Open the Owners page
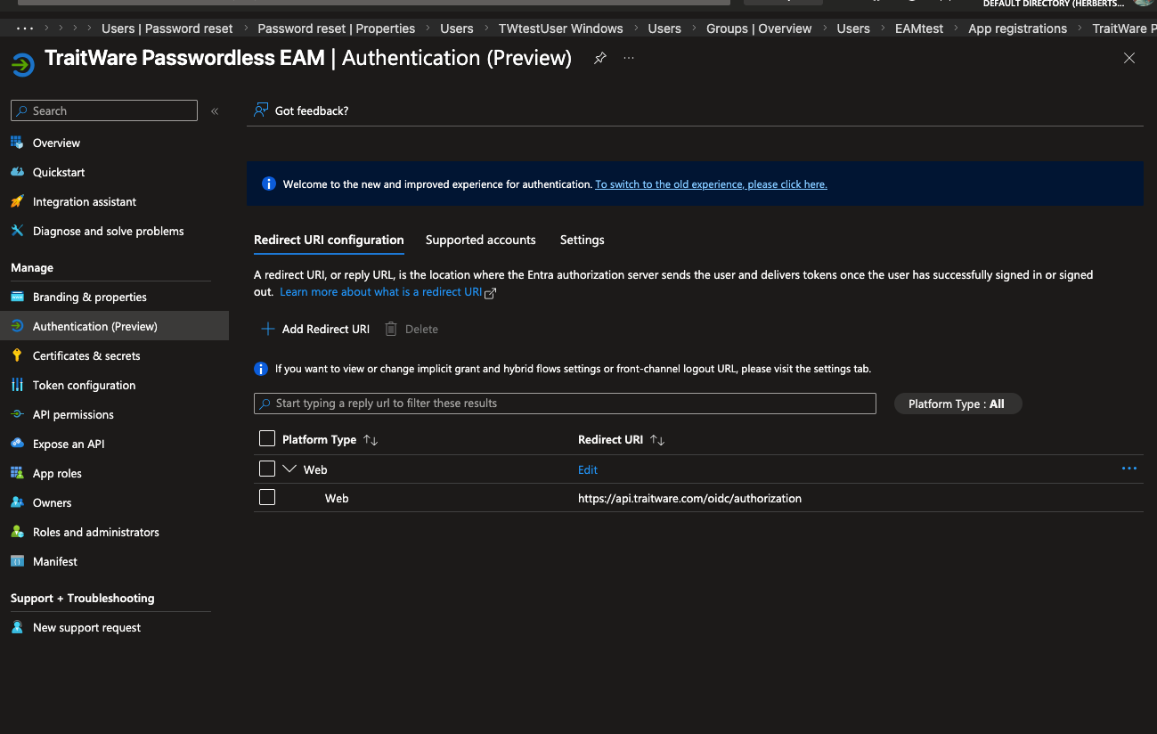 pyautogui.click(x=52, y=502)
